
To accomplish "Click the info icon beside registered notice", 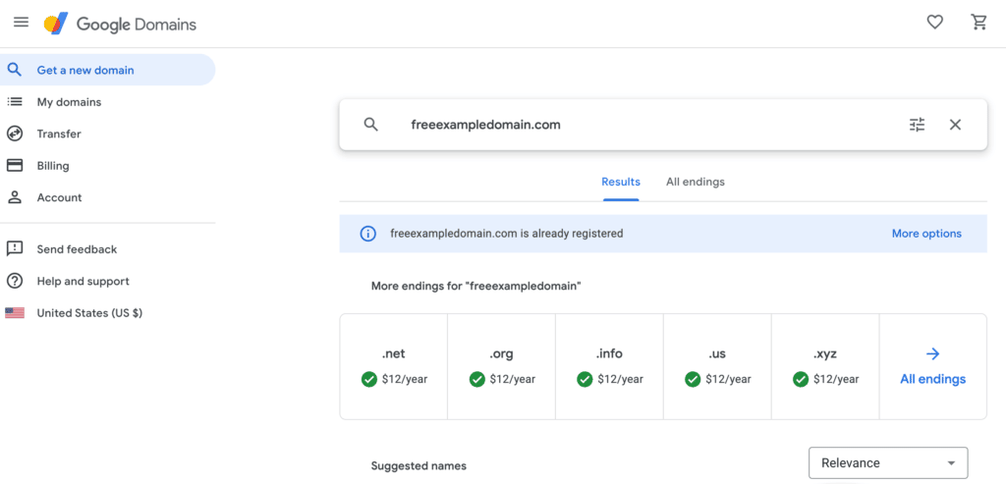I will pos(367,234).
